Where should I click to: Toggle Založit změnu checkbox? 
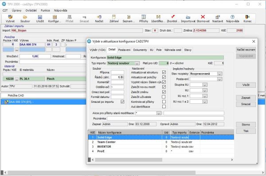coord(164,92)
